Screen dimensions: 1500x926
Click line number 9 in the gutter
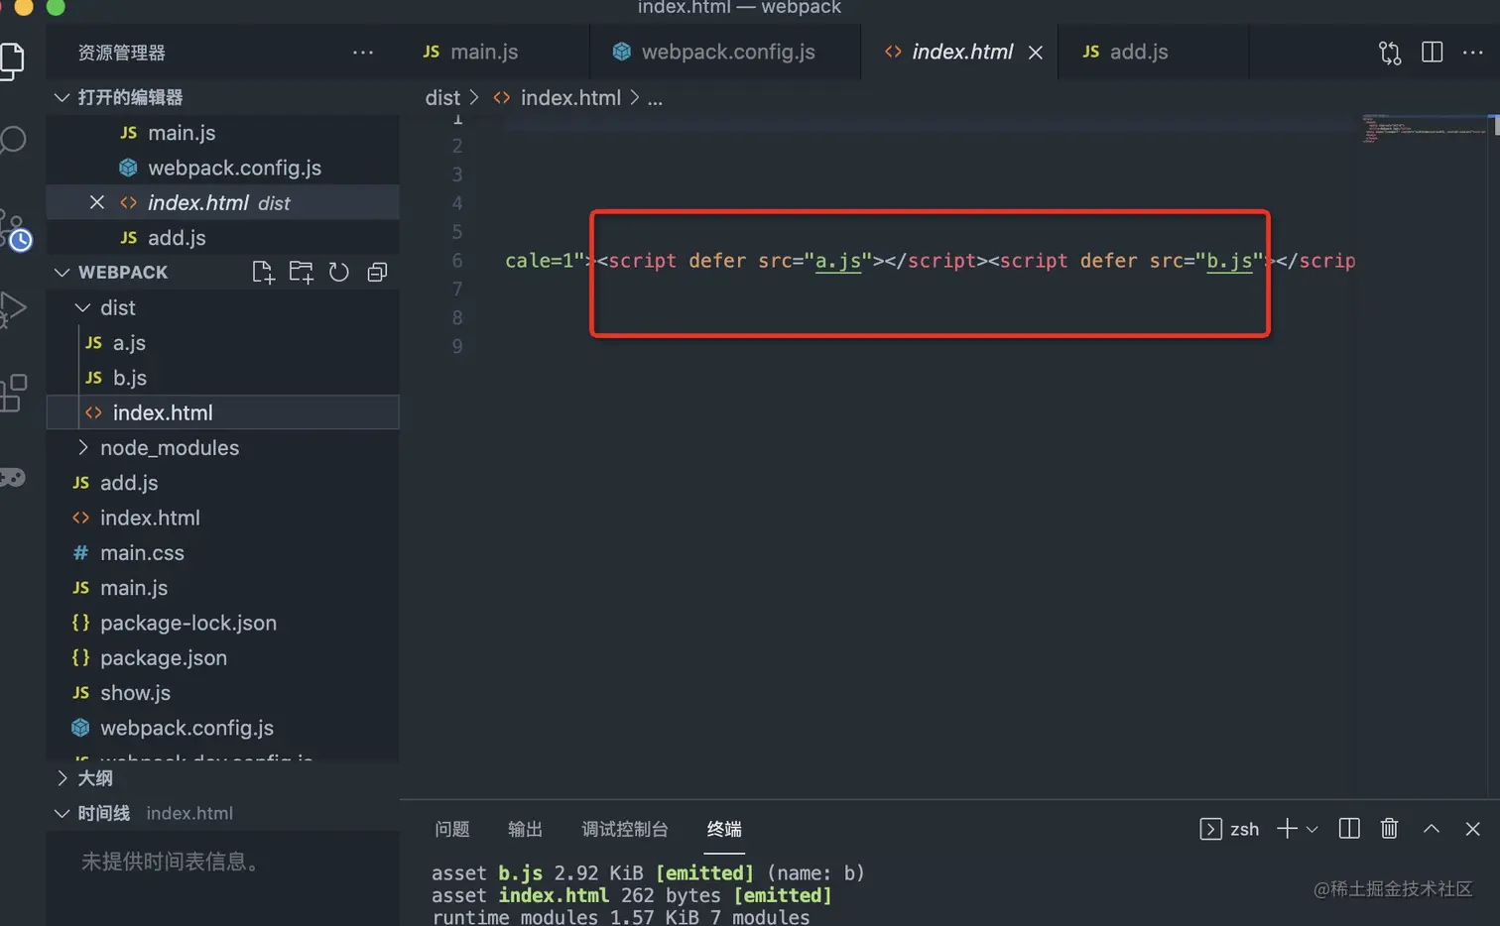(x=456, y=346)
